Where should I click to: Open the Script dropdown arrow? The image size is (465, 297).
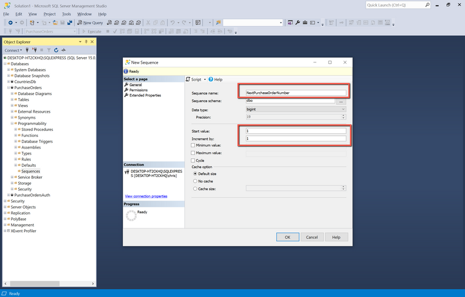pyautogui.click(x=205, y=79)
